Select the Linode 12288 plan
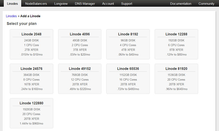219x131 pixels. point(176,44)
